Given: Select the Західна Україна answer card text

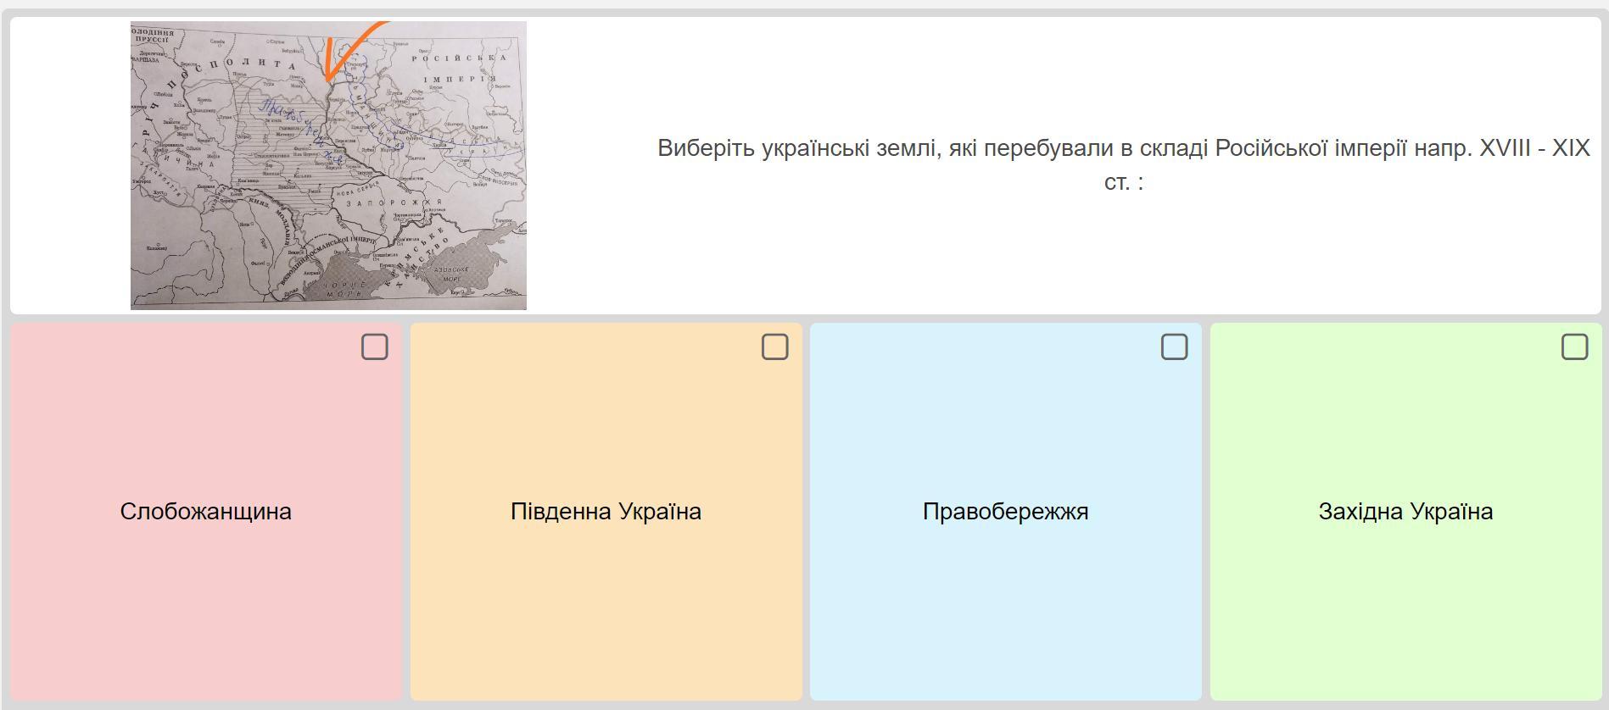Looking at the screenshot, I should (1405, 512).
